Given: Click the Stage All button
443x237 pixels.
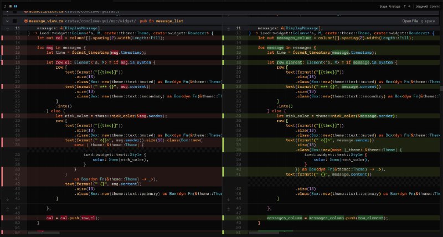Looking at the screenshot, I should [x=421, y=7].
